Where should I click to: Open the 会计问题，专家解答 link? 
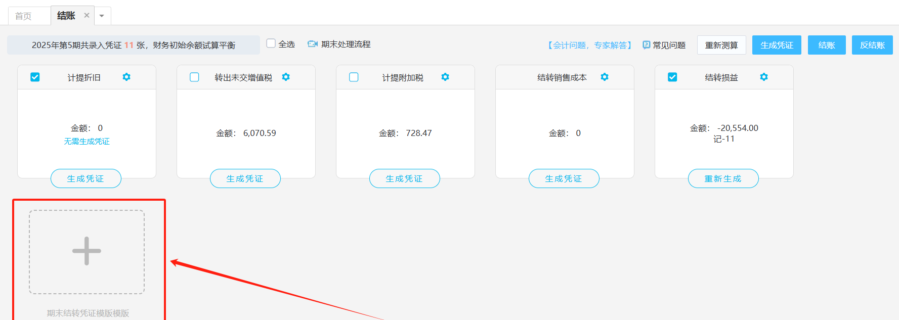pos(590,45)
